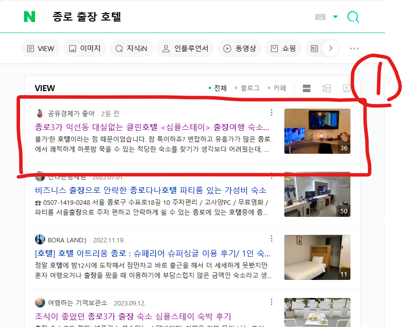This screenshot has height=327, width=403.
Task: Switch to video layout view icon
Action: pos(346,88)
